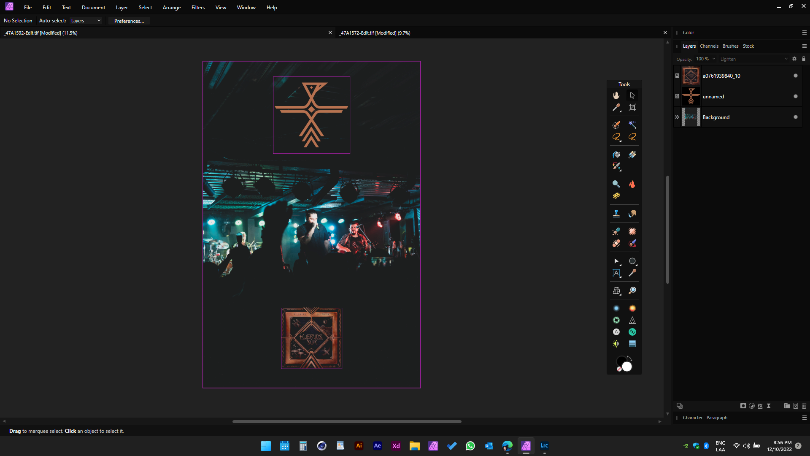Viewport: 810px width, 456px height.
Task: Select the Crop tool
Action: (632, 107)
